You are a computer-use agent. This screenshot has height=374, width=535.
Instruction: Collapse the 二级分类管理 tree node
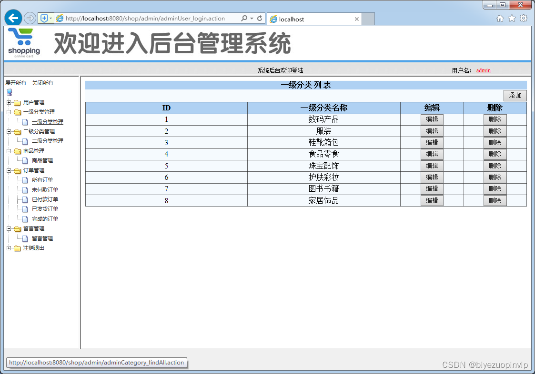(9, 131)
